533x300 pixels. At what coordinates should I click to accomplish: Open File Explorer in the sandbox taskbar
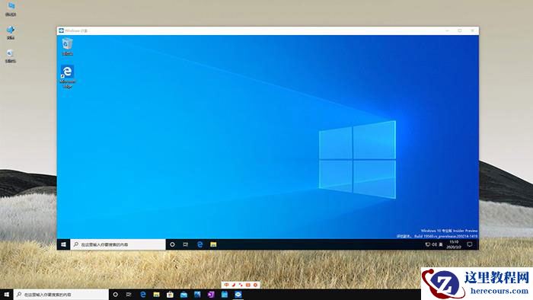[x=213, y=244]
